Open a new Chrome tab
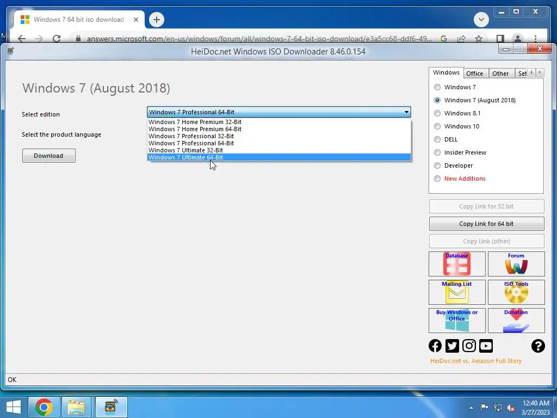 pos(157,20)
